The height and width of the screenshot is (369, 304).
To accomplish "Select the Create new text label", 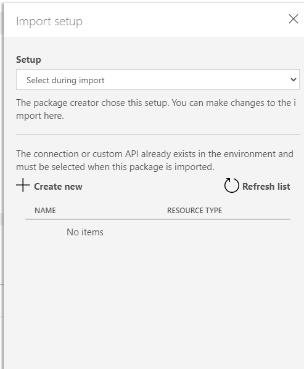I will tap(58, 187).
